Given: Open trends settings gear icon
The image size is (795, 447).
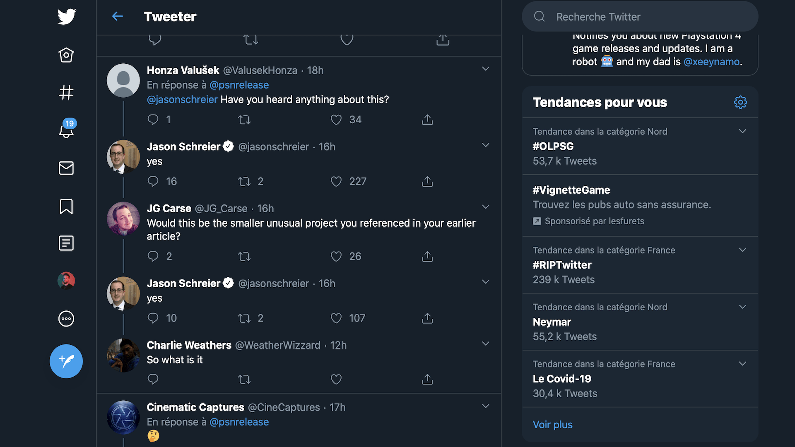Looking at the screenshot, I should click(x=740, y=102).
